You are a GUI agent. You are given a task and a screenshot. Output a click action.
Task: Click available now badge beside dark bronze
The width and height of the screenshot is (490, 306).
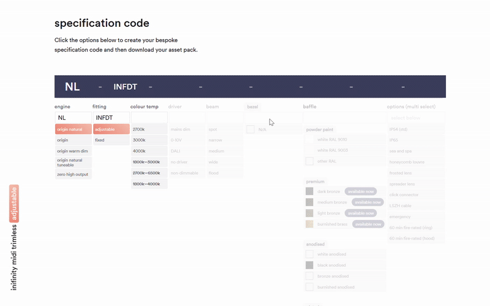coord(361,191)
